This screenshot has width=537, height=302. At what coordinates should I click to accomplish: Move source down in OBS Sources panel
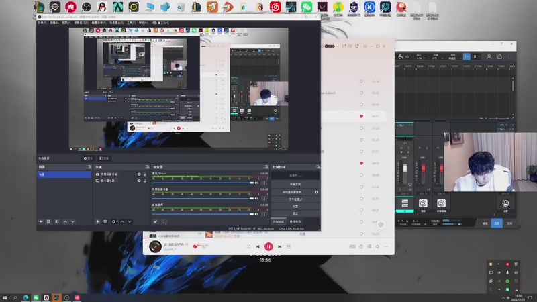click(x=130, y=222)
